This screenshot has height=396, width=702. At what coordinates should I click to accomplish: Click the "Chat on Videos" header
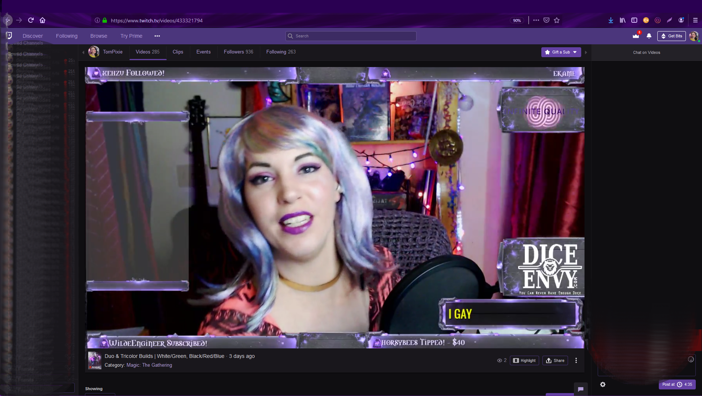click(x=647, y=52)
